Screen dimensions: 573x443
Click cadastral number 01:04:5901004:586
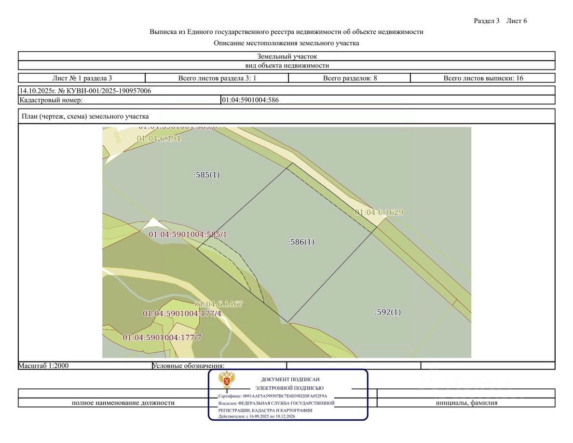coord(250,100)
